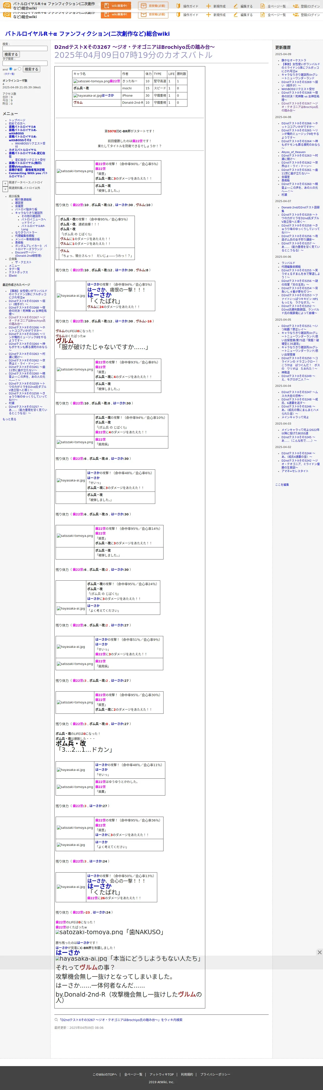Click author cell Donald-2nd-R
Screen dimensions: 323x1090
[x=132, y=102]
